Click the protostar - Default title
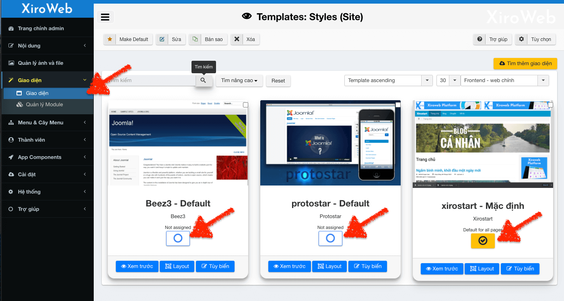Screen dimensions: 564x301 [x=330, y=204]
